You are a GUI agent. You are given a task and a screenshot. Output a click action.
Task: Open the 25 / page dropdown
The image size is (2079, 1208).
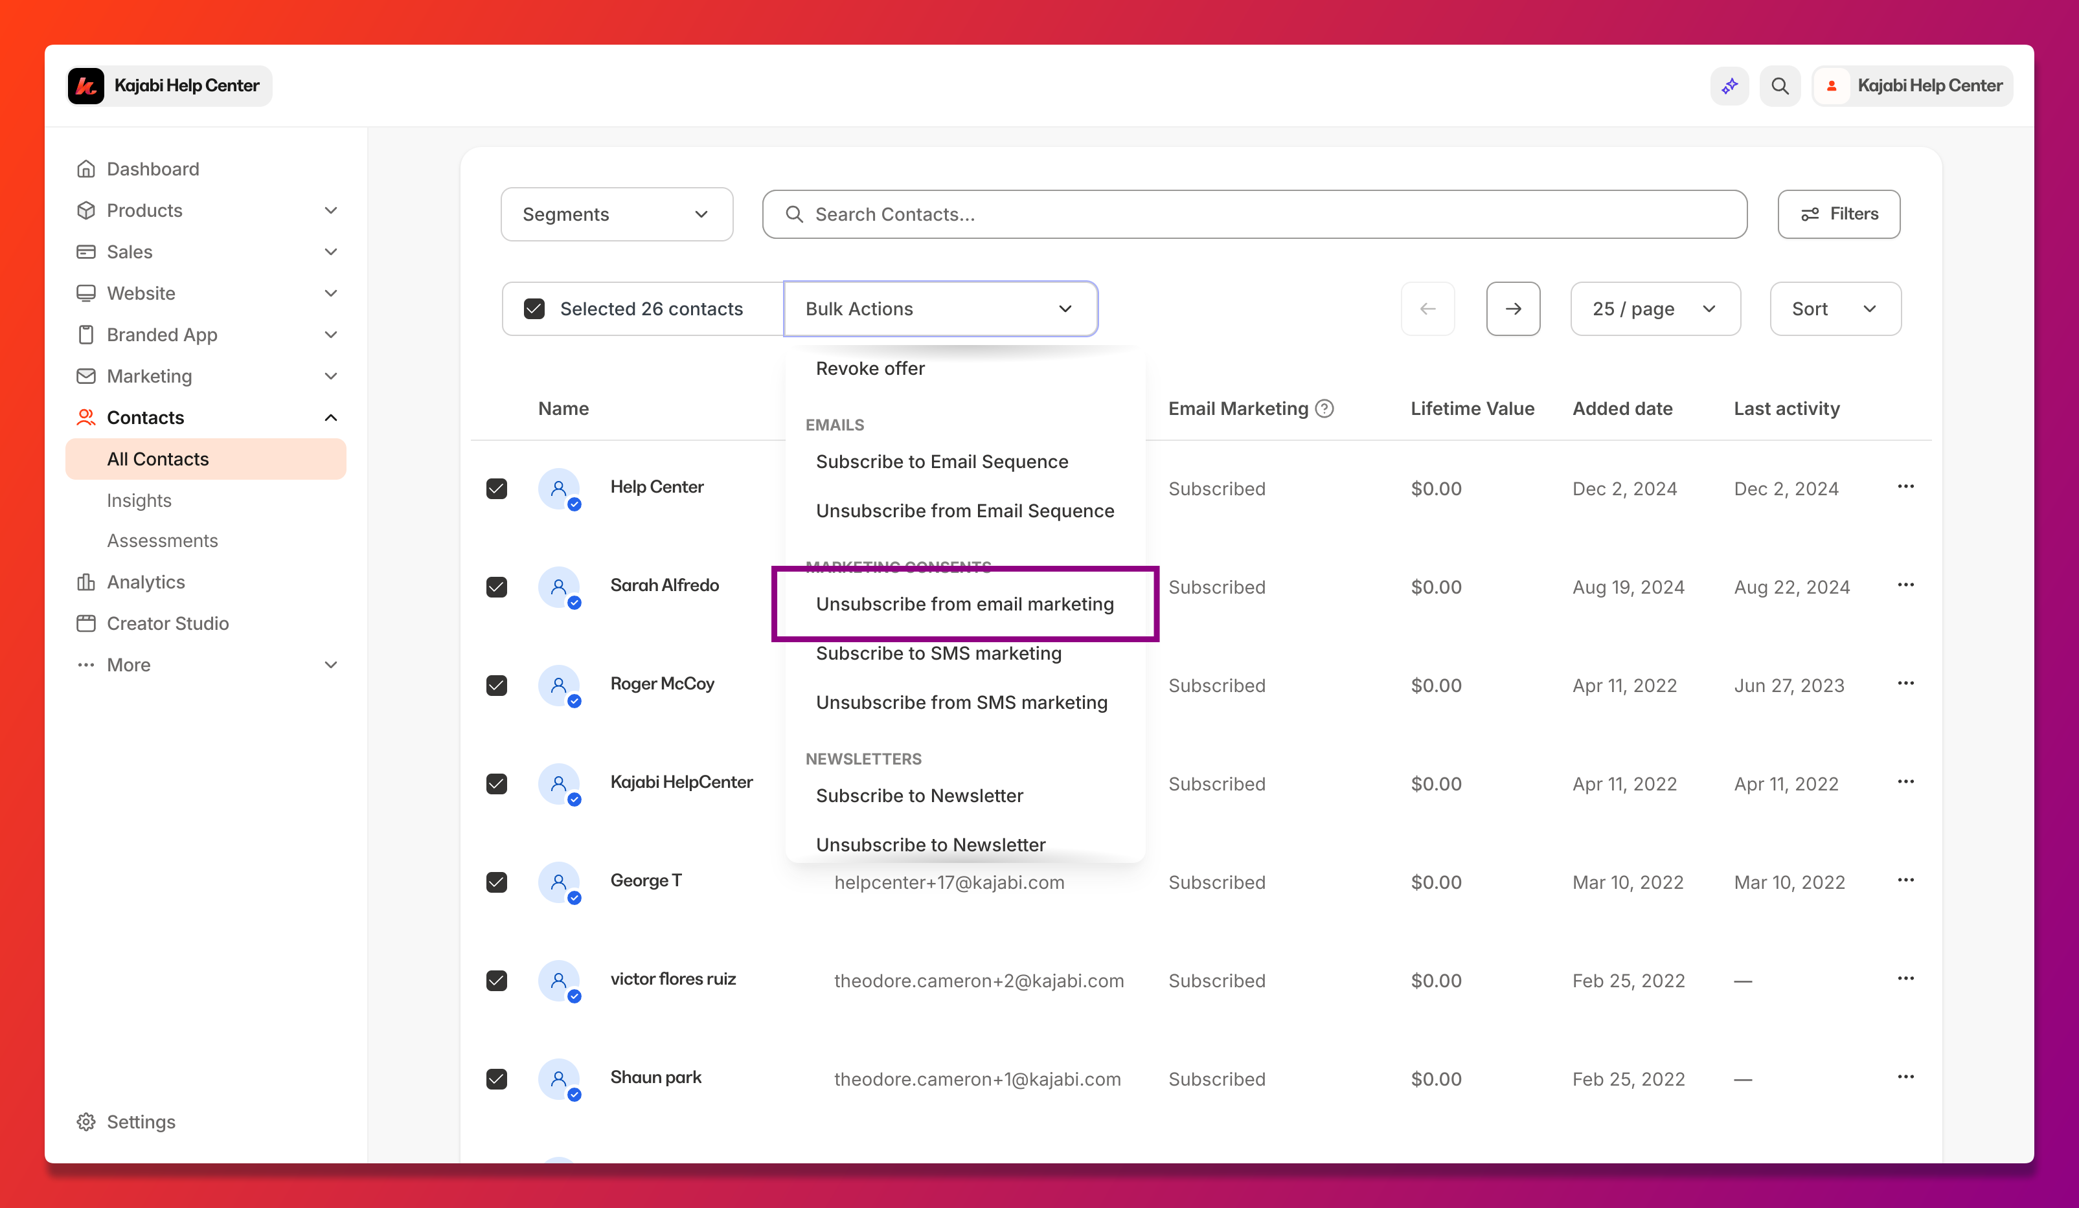pyautogui.click(x=1655, y=308)
